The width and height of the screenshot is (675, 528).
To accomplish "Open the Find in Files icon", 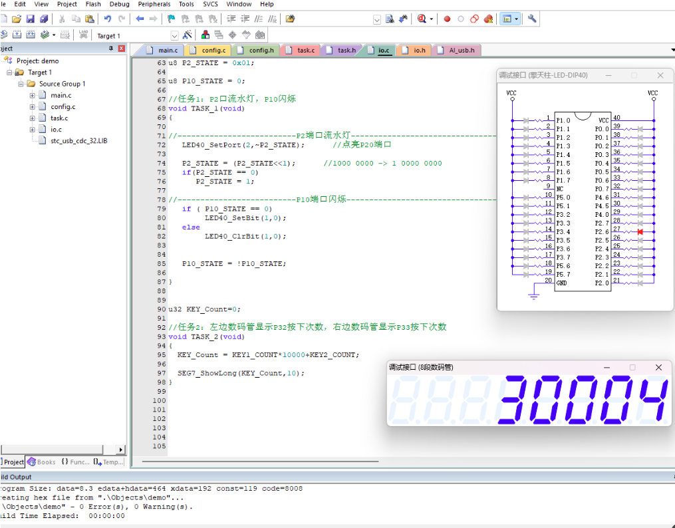I will [290, 19].
